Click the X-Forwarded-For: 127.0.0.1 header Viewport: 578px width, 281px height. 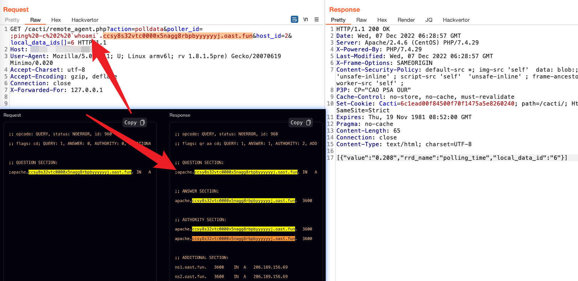(56, 90)
